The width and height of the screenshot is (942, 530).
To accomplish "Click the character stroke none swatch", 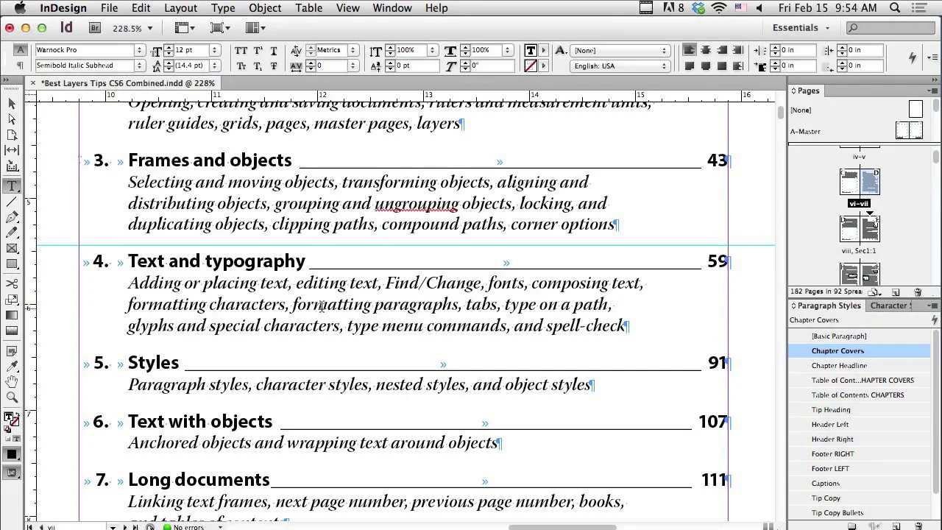I will tap(530, 66).
